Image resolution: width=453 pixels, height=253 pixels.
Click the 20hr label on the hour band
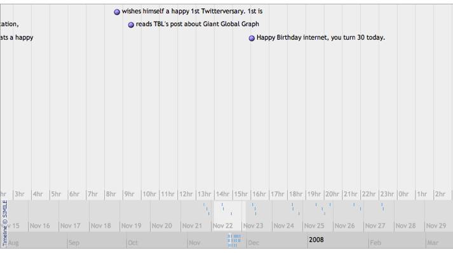coord(332,194)
